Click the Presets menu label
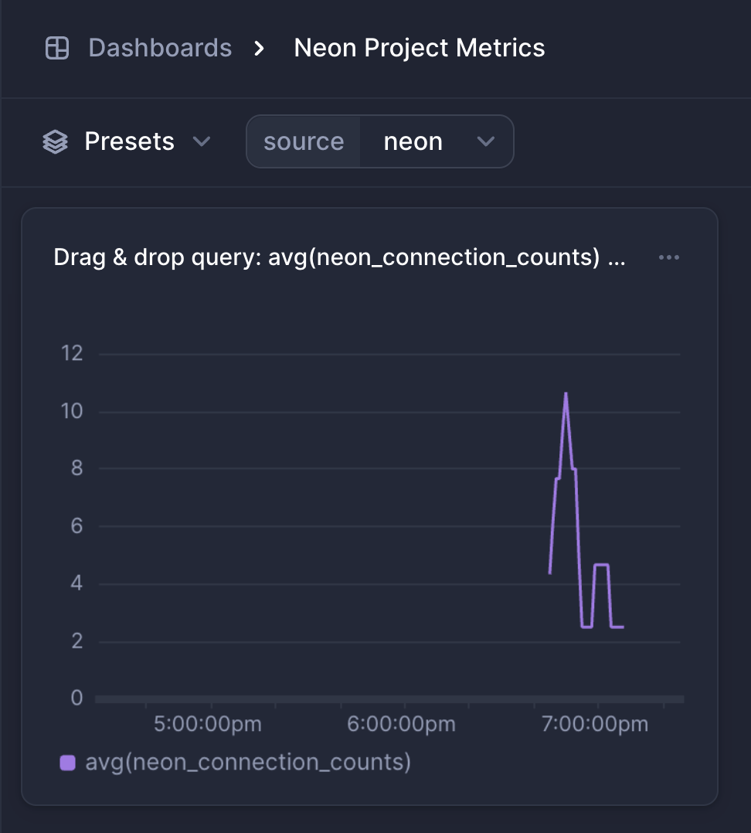The image size is (751, 833). pos(129,141)
